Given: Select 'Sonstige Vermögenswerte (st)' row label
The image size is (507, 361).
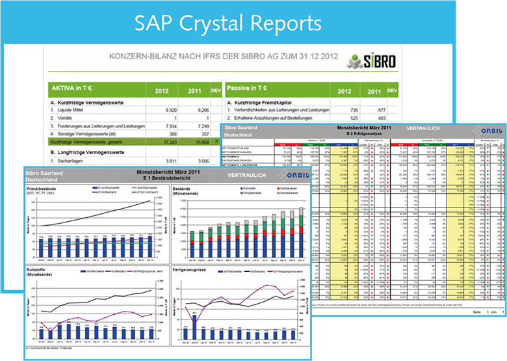Looking at the screenshot, I should coord(86,134).
